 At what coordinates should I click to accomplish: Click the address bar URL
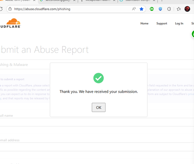[x=42, y=9]
